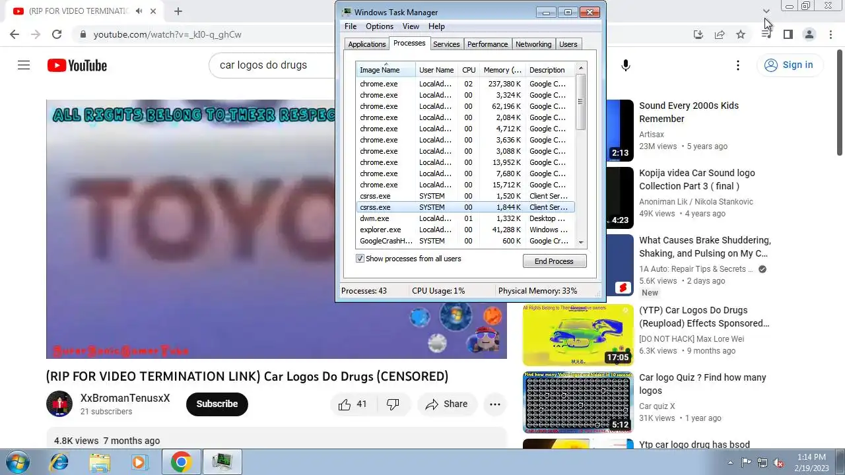Subscribe to XxBromanTenusxX channel
The width and height of the screenshot is (845, 475).
point(217,404)
